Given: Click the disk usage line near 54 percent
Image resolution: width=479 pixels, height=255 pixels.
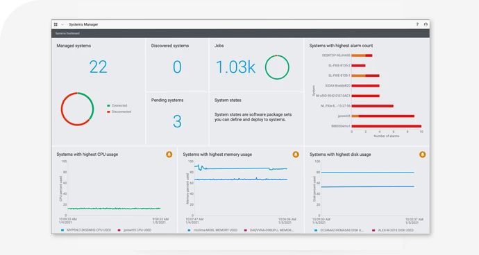Looking at the screenshot, I should click(367, 186).
